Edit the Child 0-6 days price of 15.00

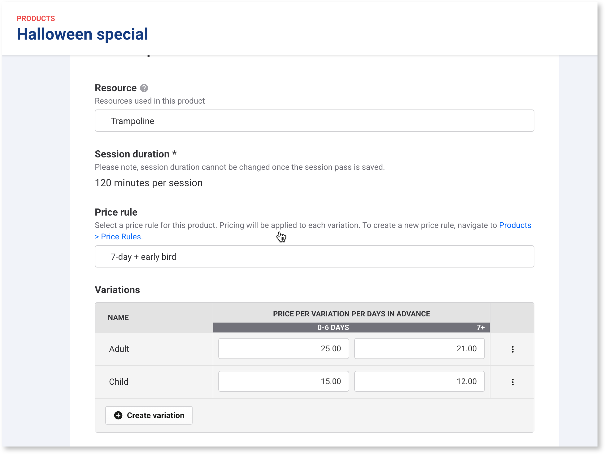pyautogui.click(x=283, y=381)
